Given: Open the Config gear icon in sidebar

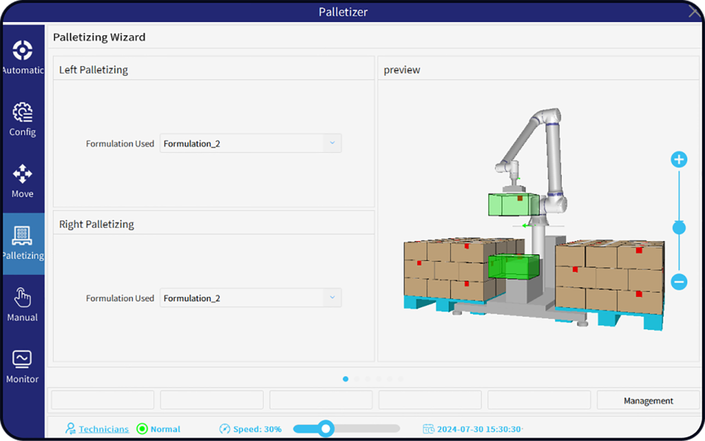Looking at the screenshot, I should pos(23,112).
